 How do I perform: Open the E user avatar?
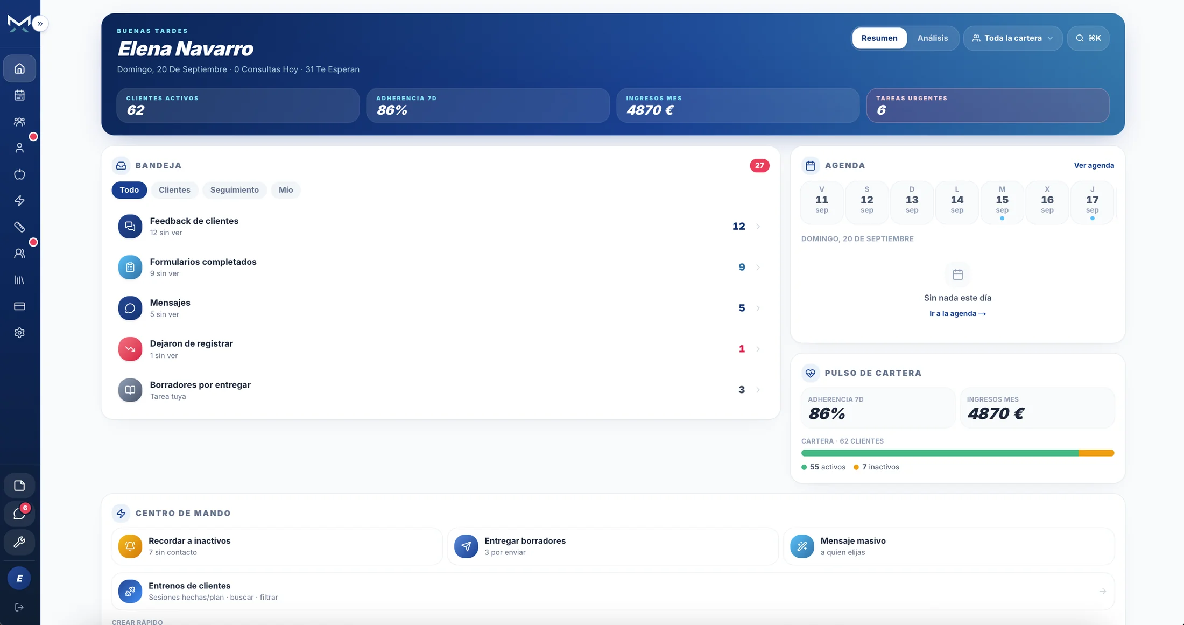(19, 578)
